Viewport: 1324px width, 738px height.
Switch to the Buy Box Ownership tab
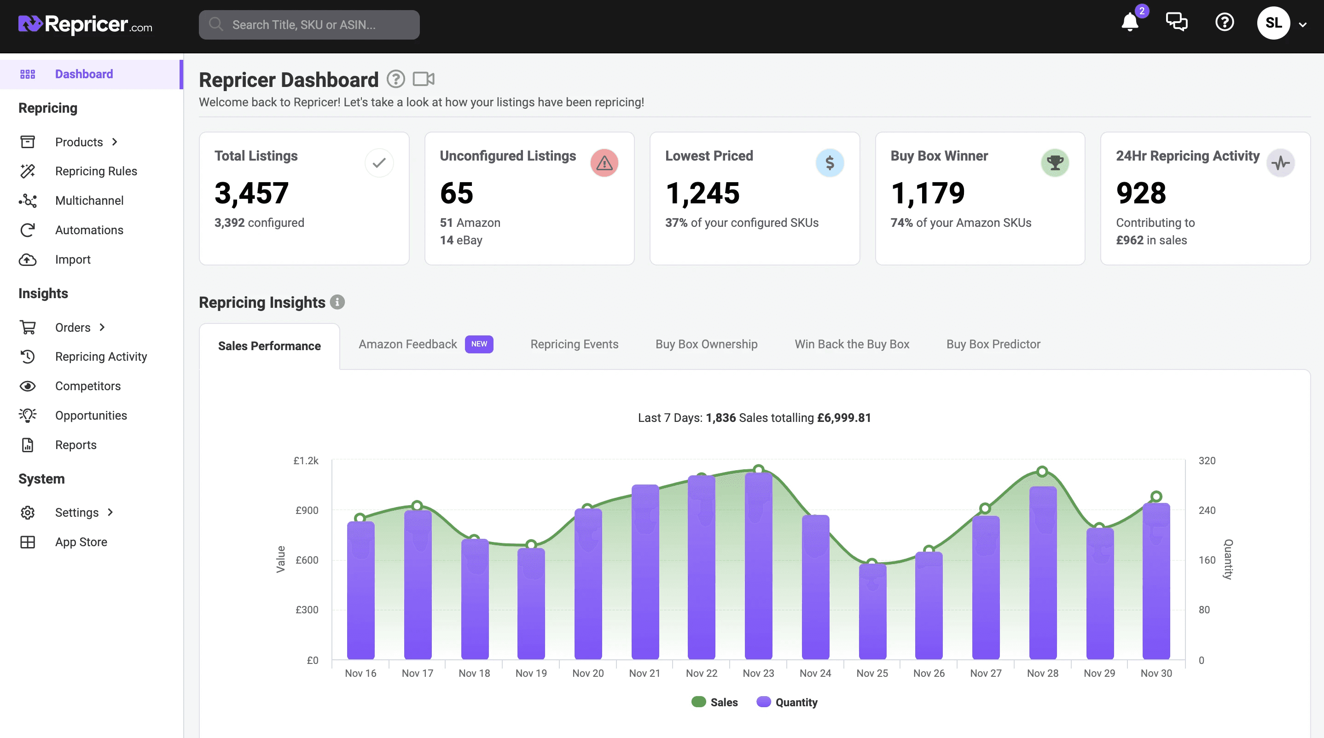706,344
